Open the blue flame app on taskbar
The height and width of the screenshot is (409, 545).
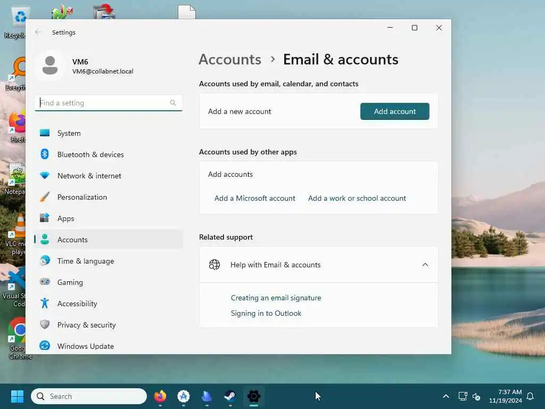(207, 396)
